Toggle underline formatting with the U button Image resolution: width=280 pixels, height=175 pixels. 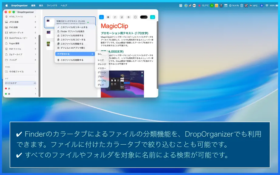(x=121, y=17)
